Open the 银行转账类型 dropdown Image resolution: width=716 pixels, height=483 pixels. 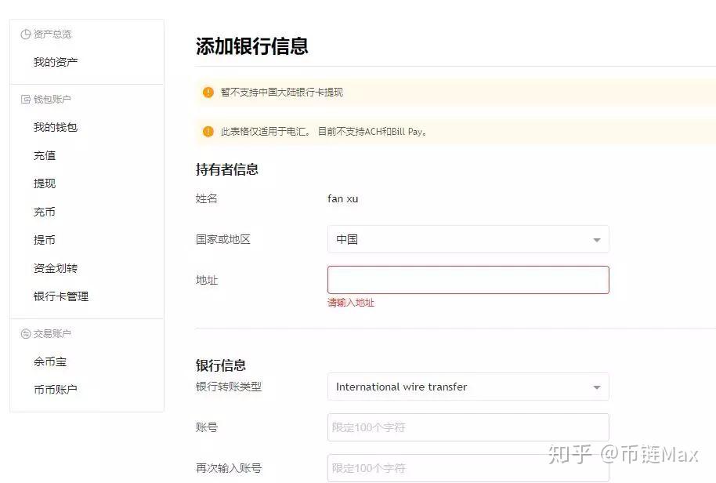pyautogui.click(x=468, y=387)
